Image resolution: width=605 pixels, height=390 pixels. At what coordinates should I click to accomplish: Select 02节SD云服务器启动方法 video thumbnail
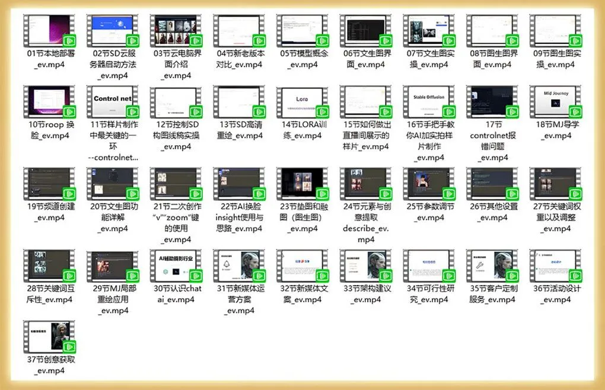coord(113,30)
